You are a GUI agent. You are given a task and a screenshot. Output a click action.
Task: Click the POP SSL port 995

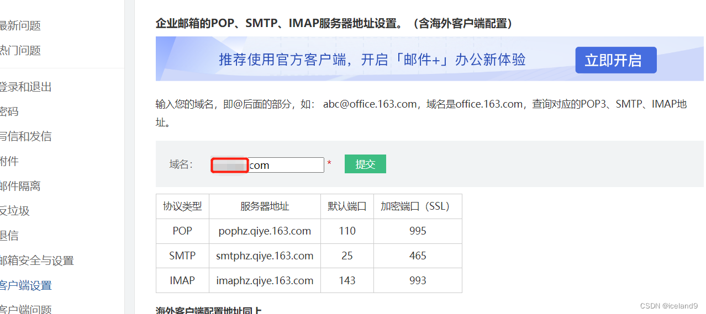click(418, 231)
